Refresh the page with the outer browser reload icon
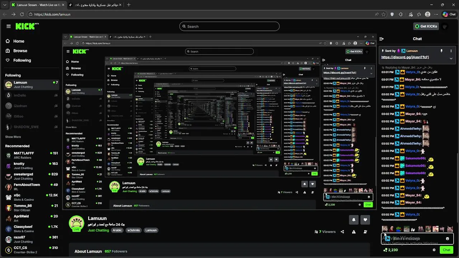 click(22, 14)
